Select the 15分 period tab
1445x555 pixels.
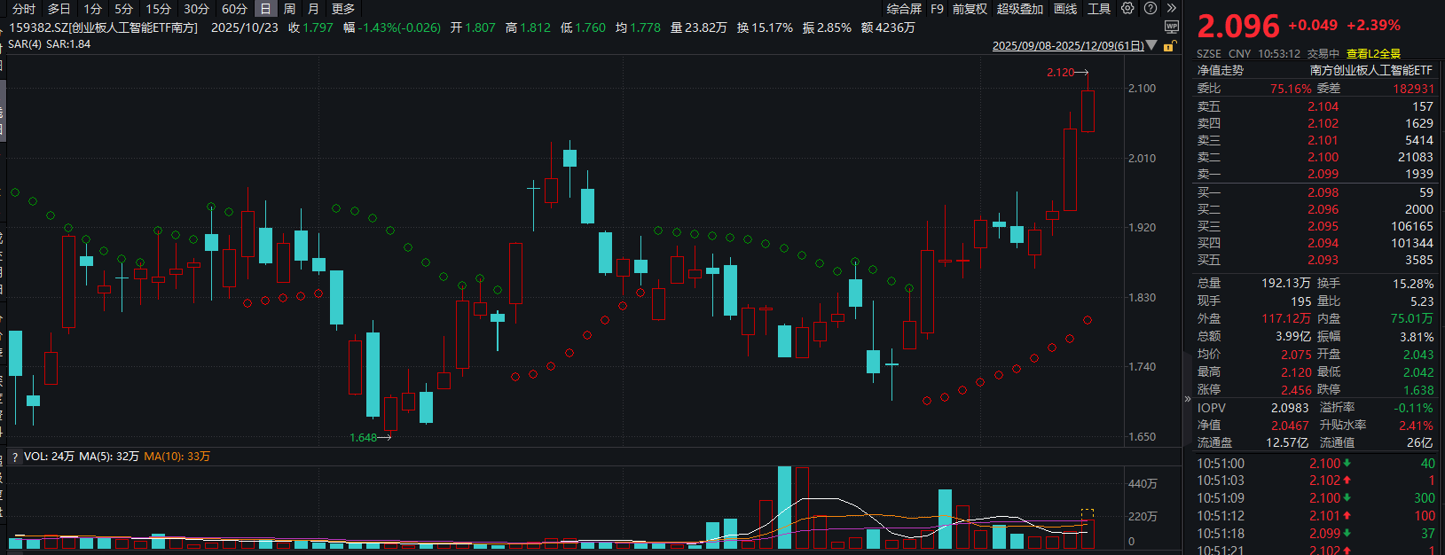[158, 9]
